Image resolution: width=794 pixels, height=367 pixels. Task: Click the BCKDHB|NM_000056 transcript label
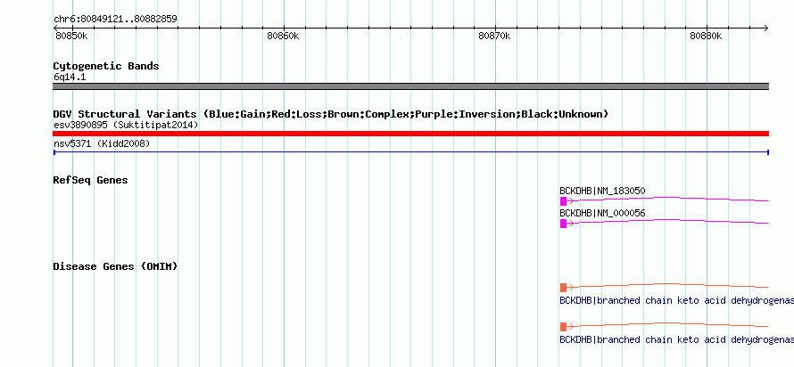(602, 213)
